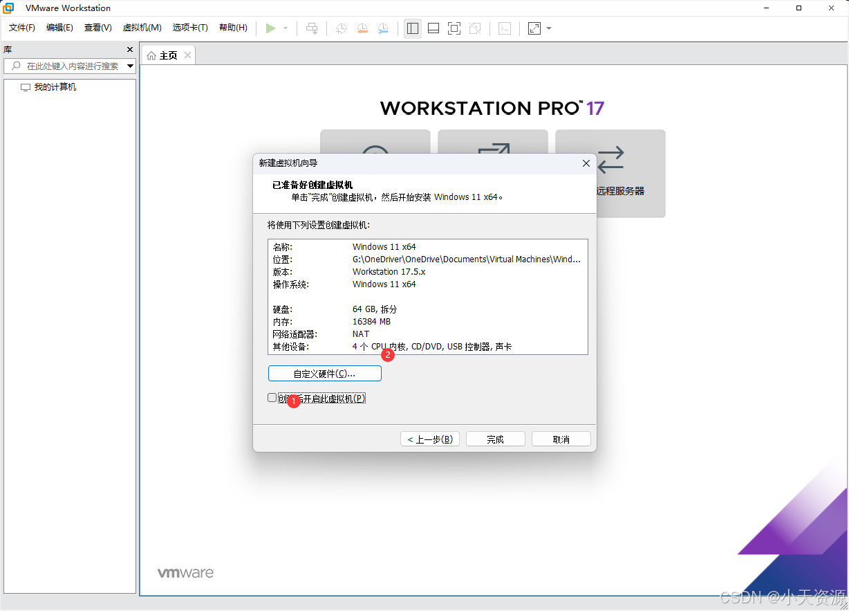The width and height of the screenshot is (849, 611).
Task: Open the snapshot manager toolbar icon
Action: click(383, 28)
